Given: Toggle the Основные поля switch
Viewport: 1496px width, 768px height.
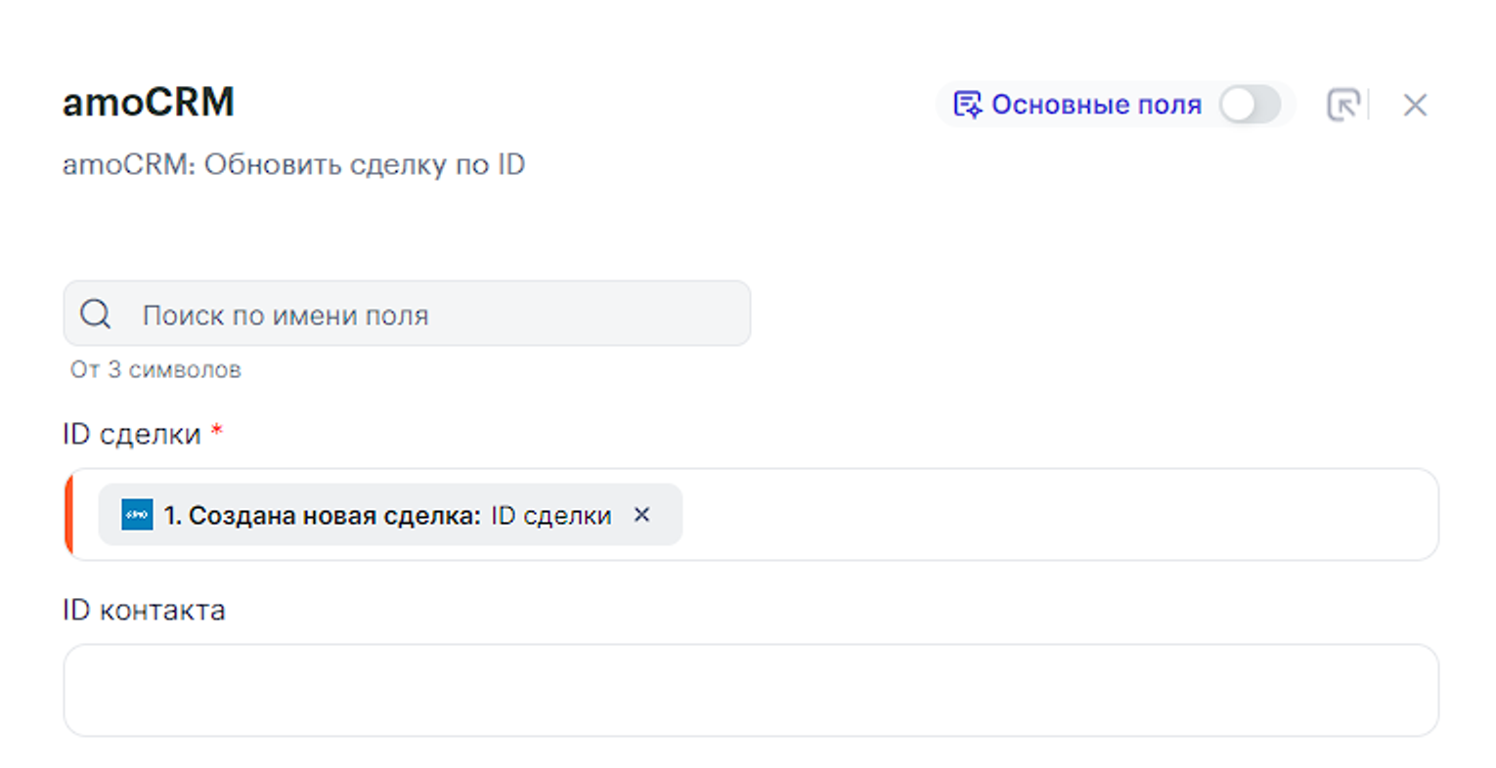Looking at the screenshot, I should 1249,105.
